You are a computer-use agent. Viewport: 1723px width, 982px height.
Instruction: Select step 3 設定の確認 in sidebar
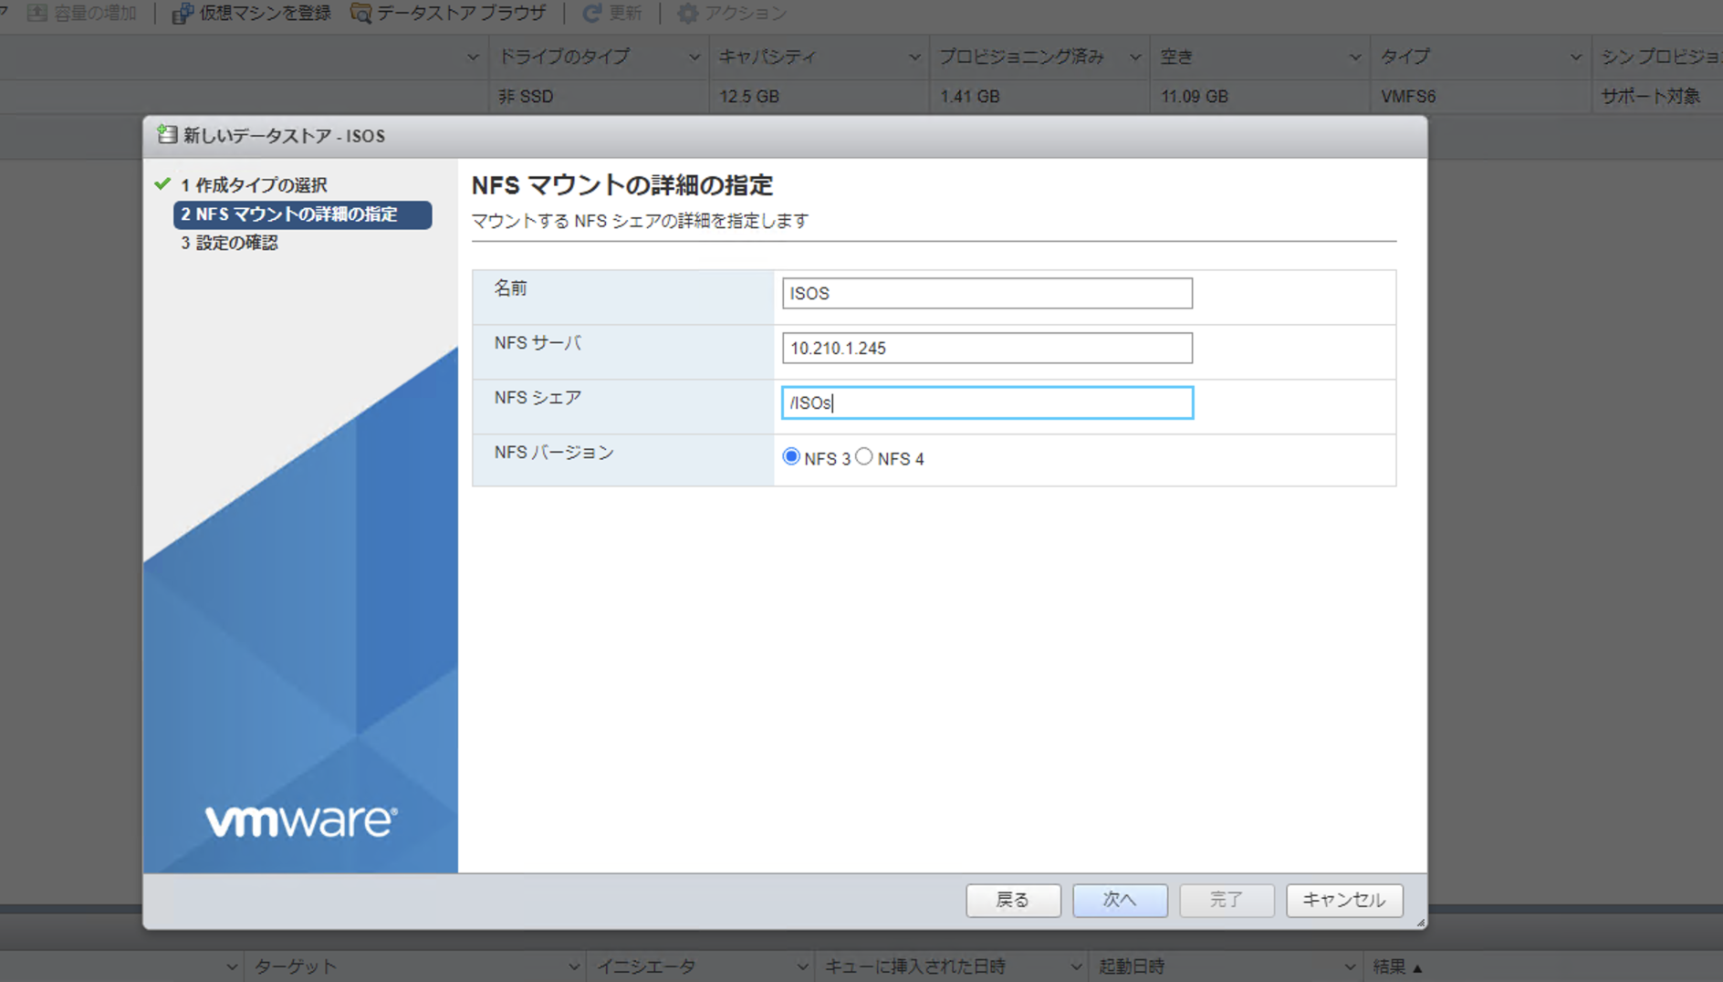[230, 243]
